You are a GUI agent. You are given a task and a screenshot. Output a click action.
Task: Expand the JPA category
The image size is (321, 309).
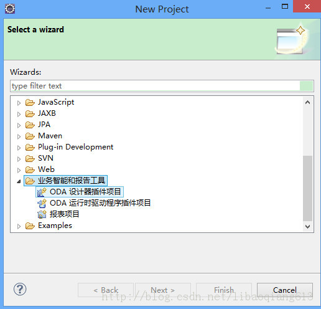click(x=19, y=125)
